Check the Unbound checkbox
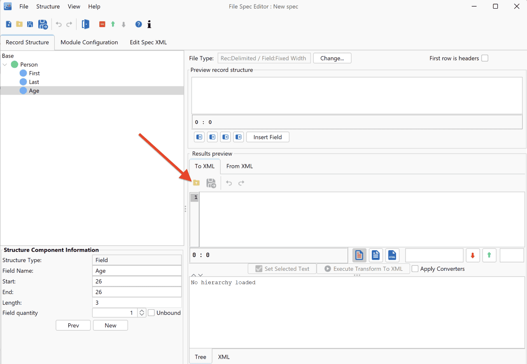The image size is (527, 364). (151, 313)
